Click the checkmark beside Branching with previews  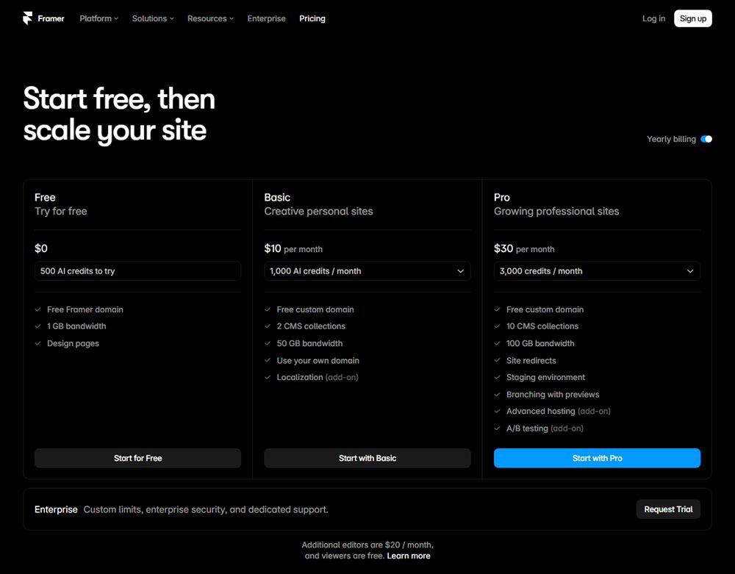point(498,395)
